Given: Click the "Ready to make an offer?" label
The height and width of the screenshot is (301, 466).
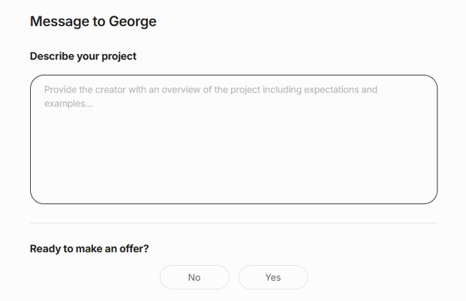Looking at the screenshot, I should [x=89, y=248].
